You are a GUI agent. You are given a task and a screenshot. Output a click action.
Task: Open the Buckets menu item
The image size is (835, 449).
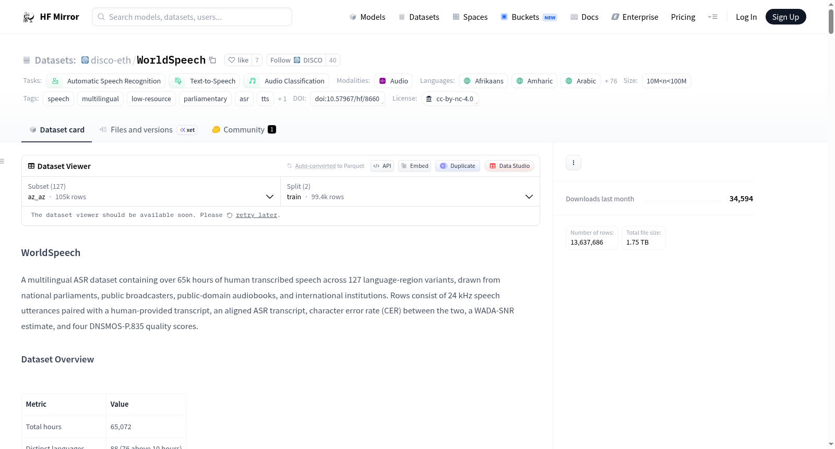point(529,17)
